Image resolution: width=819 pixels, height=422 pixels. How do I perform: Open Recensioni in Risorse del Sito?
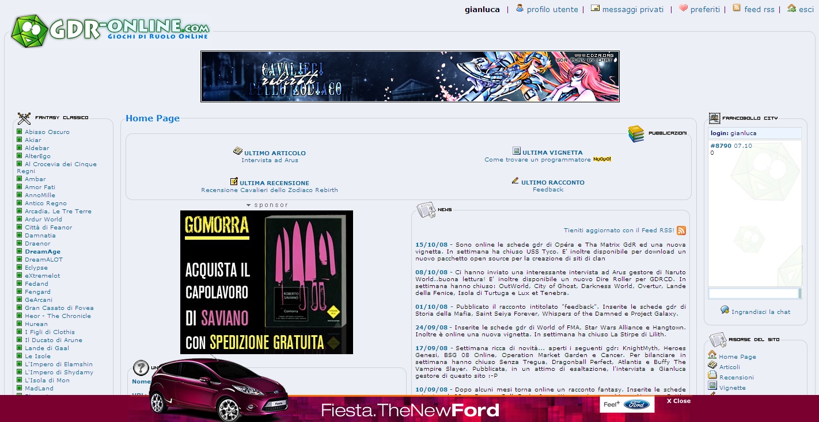point(736,378)
